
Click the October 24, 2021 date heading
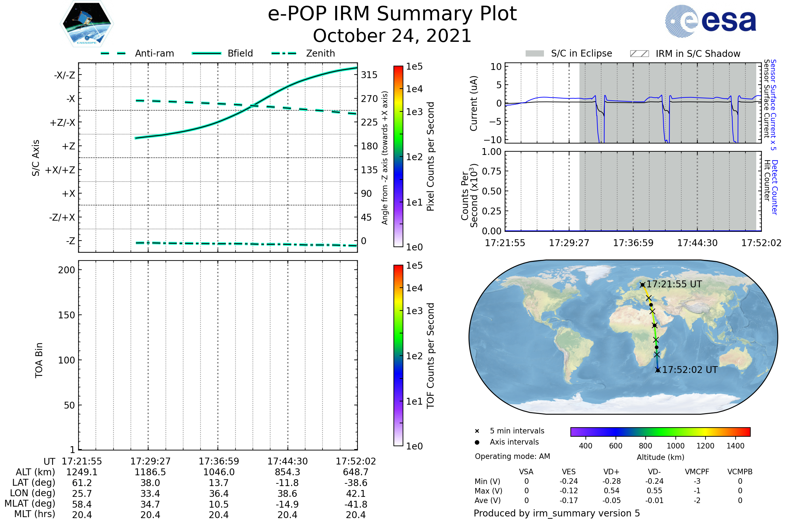point(392,36)
